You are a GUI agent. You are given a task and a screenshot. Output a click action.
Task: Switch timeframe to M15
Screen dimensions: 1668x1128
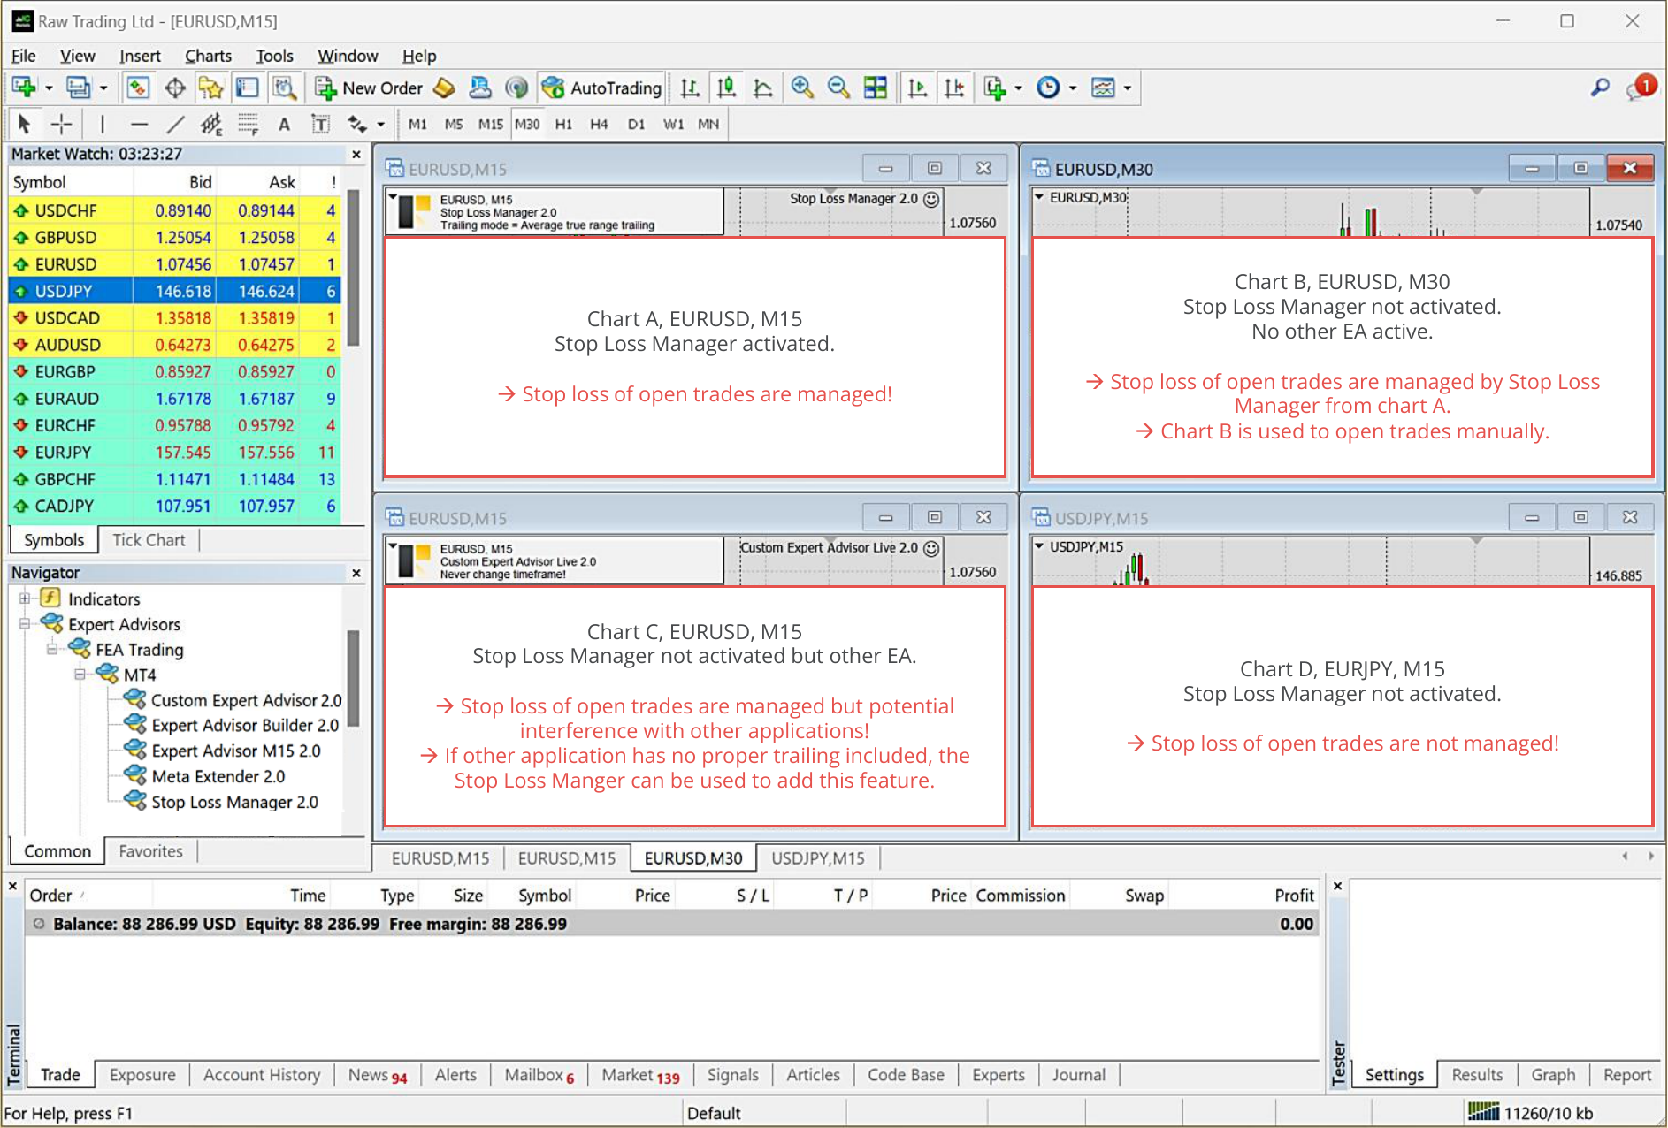[x=491, y=124]
